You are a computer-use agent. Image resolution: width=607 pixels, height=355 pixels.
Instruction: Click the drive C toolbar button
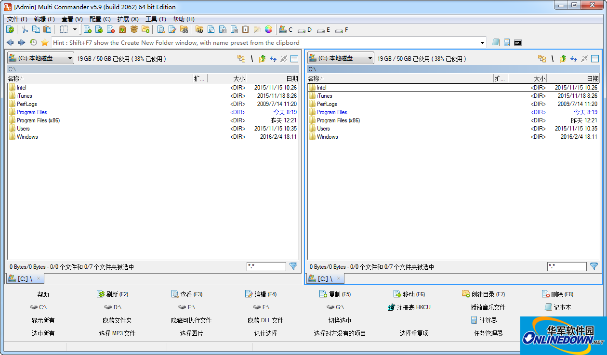tap(286, 30)
